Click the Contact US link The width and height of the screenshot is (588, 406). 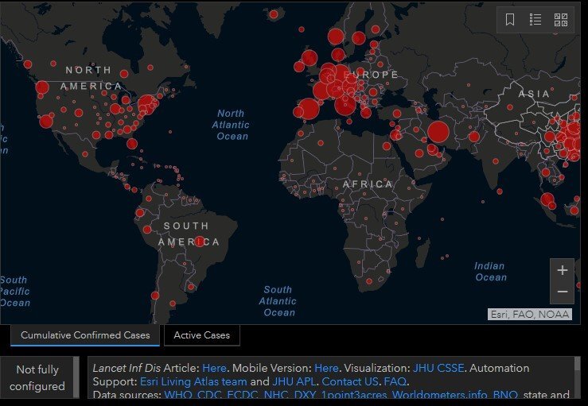pos(350,381)
